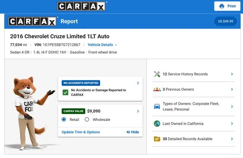Click the blue car owner-types icon
Image resolution: width=243 pixels, height=158 pixels.
pyautogui.click(x=157, y=106)
